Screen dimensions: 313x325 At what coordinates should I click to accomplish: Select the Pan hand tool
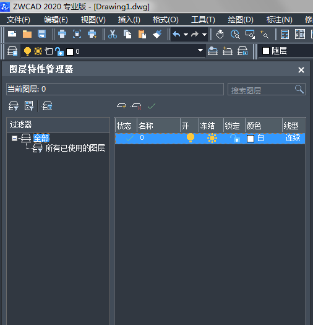[220, 34]
